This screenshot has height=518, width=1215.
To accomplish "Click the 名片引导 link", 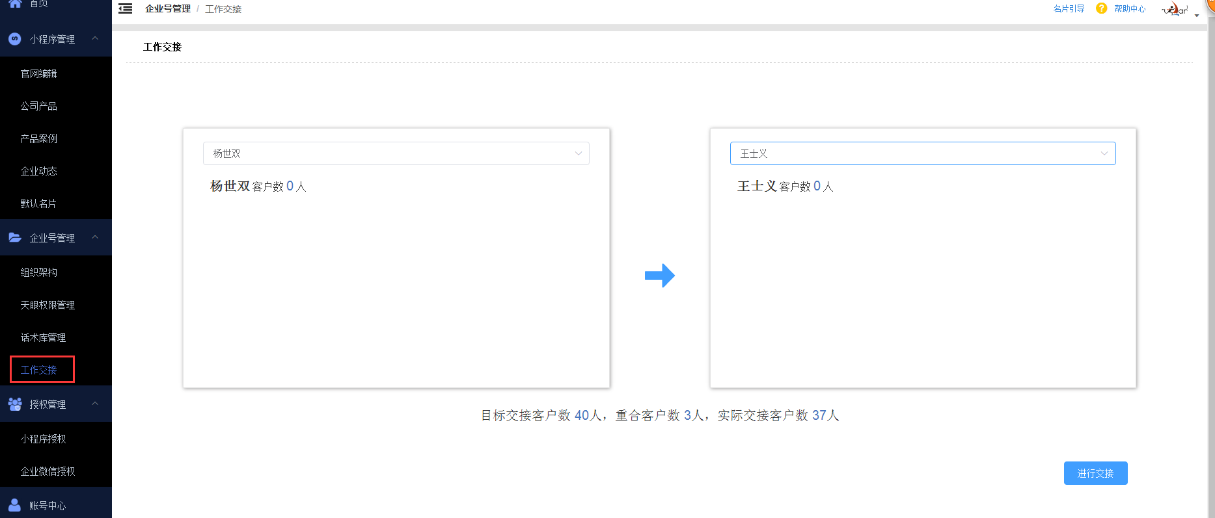I will [x=1069, y=8].
